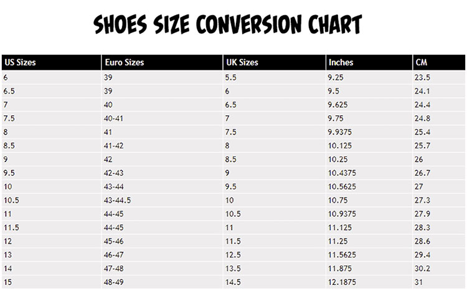This screenshot has height=296, width=467.
Task: Click the CM column header
Action: click(439, 62)
